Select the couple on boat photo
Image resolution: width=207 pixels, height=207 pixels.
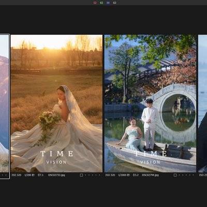click(x=150, y=103)
